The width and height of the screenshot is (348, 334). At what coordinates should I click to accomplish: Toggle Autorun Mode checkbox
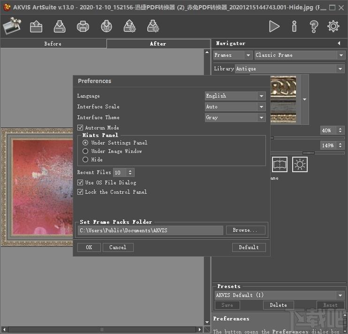point(80,128)
